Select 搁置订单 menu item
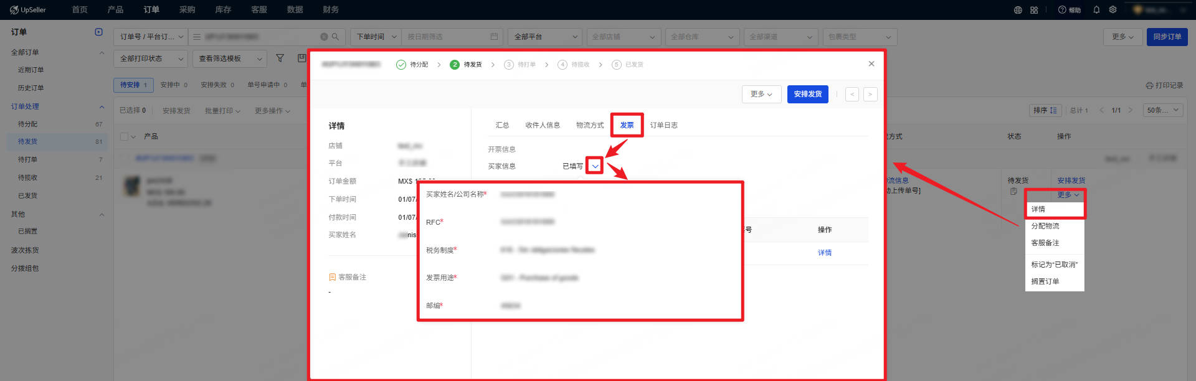Viewport: 1196px width, 381px height. (x=1055, y=281)
